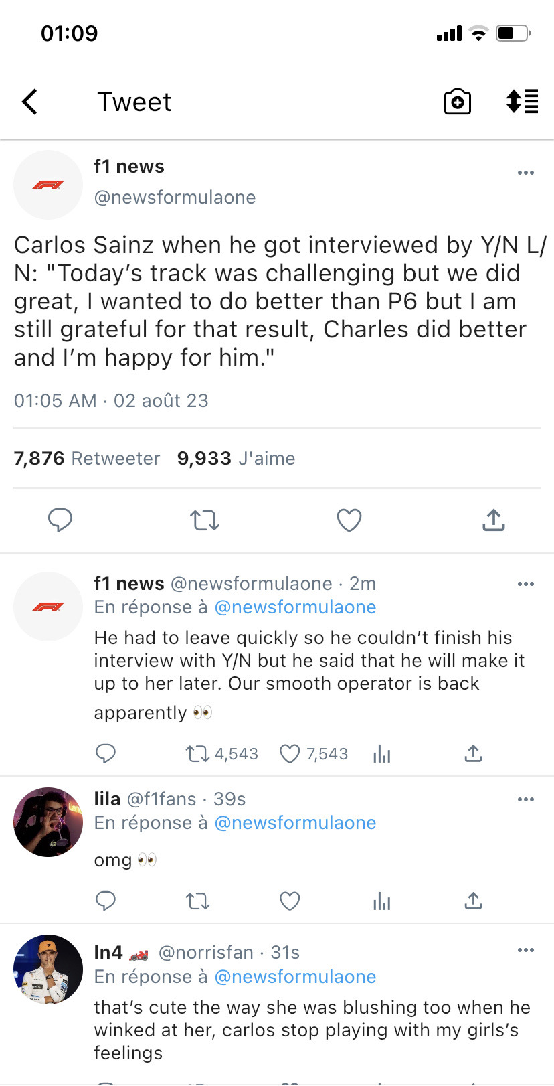This screenshot has width=554, height=1086.
Task: View the 9,933 J'aime list
Action: pyautogui.click(x=236, y=459)
